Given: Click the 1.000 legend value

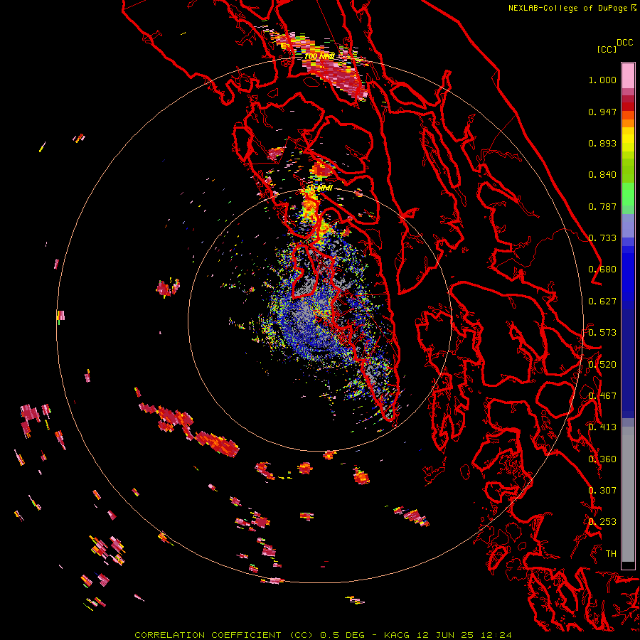Looking at the screenshot, I should click(x=602, y=80).
